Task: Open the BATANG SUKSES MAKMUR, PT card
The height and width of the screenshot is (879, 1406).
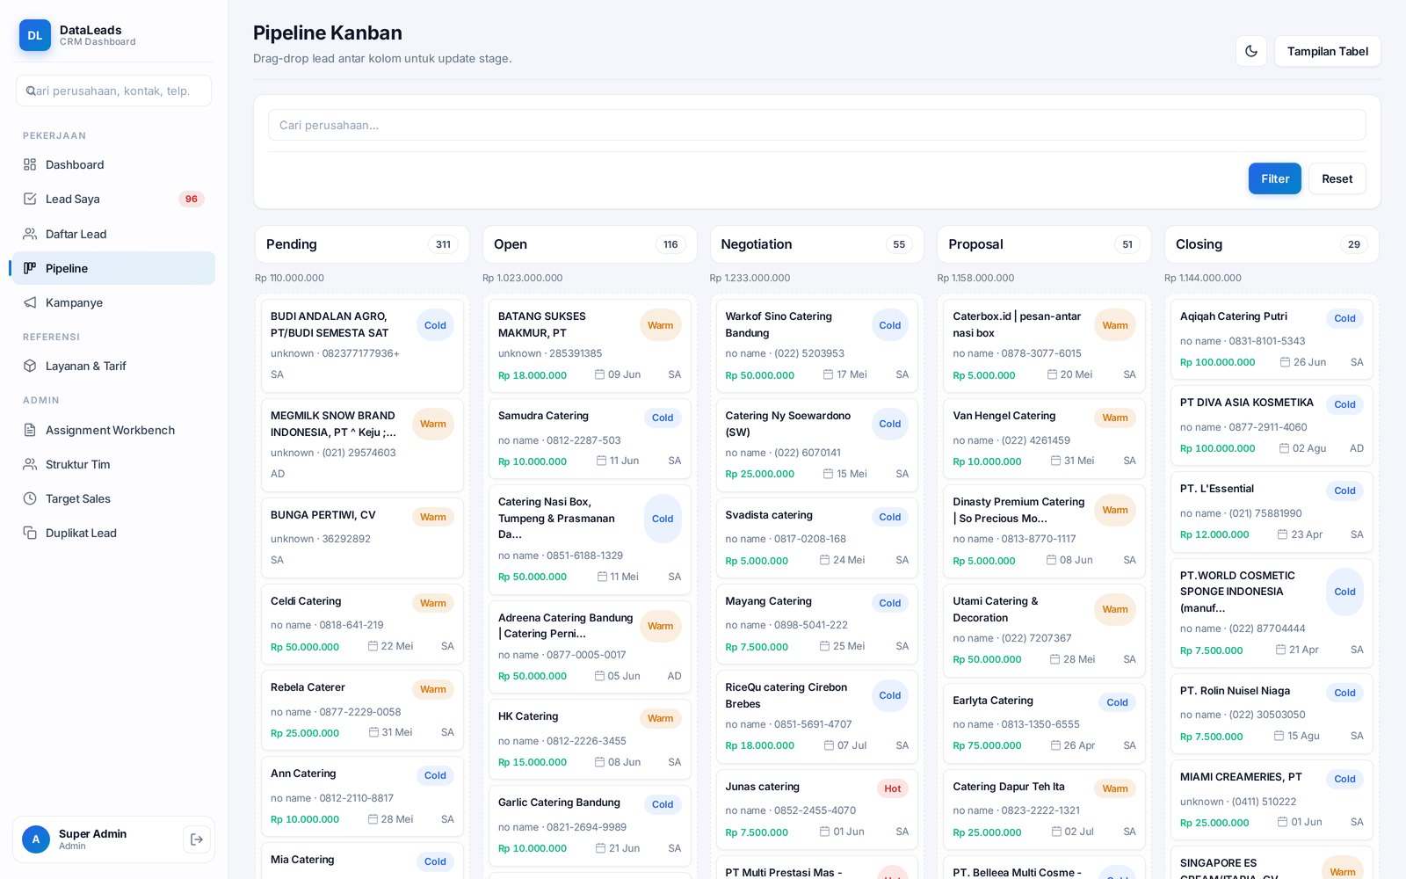Action: [x=589, y=345]
